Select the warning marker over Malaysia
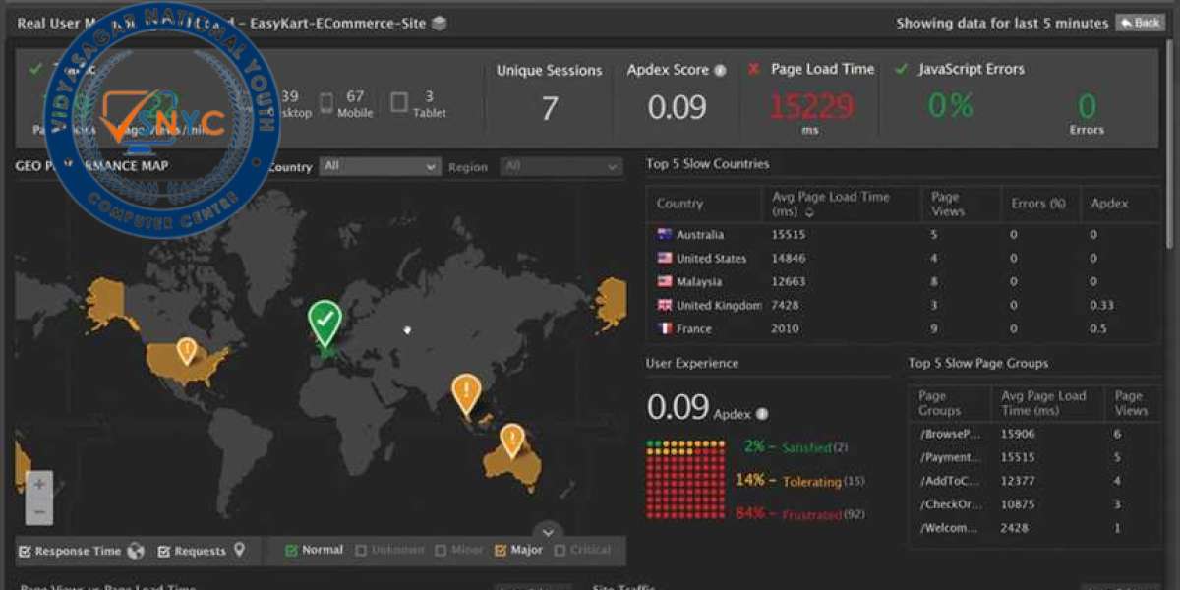Viewport: 1180px width, 590px height. tap(466, 393)
